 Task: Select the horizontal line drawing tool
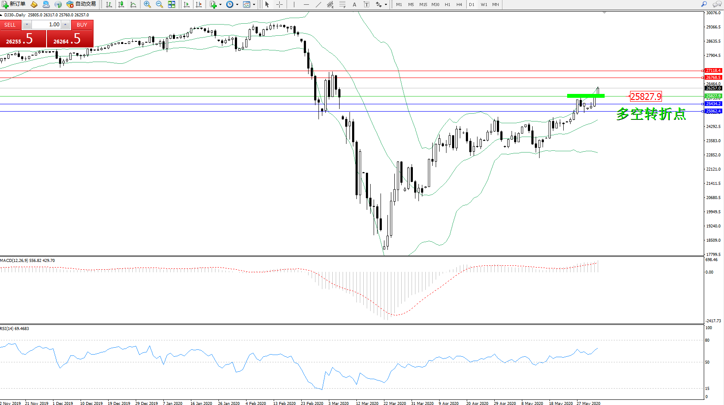pyautogui.click(x=306, y=4)
